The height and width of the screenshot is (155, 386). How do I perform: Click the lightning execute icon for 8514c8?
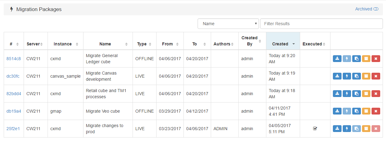(347, 59)
